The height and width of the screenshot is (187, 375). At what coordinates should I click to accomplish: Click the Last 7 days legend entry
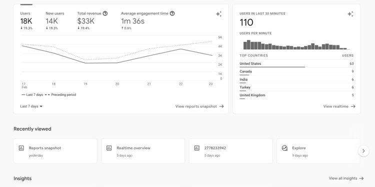coord(32,95)
